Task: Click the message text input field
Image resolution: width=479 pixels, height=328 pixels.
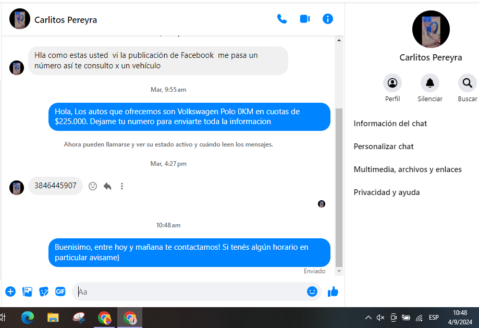Action: tap(188, 291)
